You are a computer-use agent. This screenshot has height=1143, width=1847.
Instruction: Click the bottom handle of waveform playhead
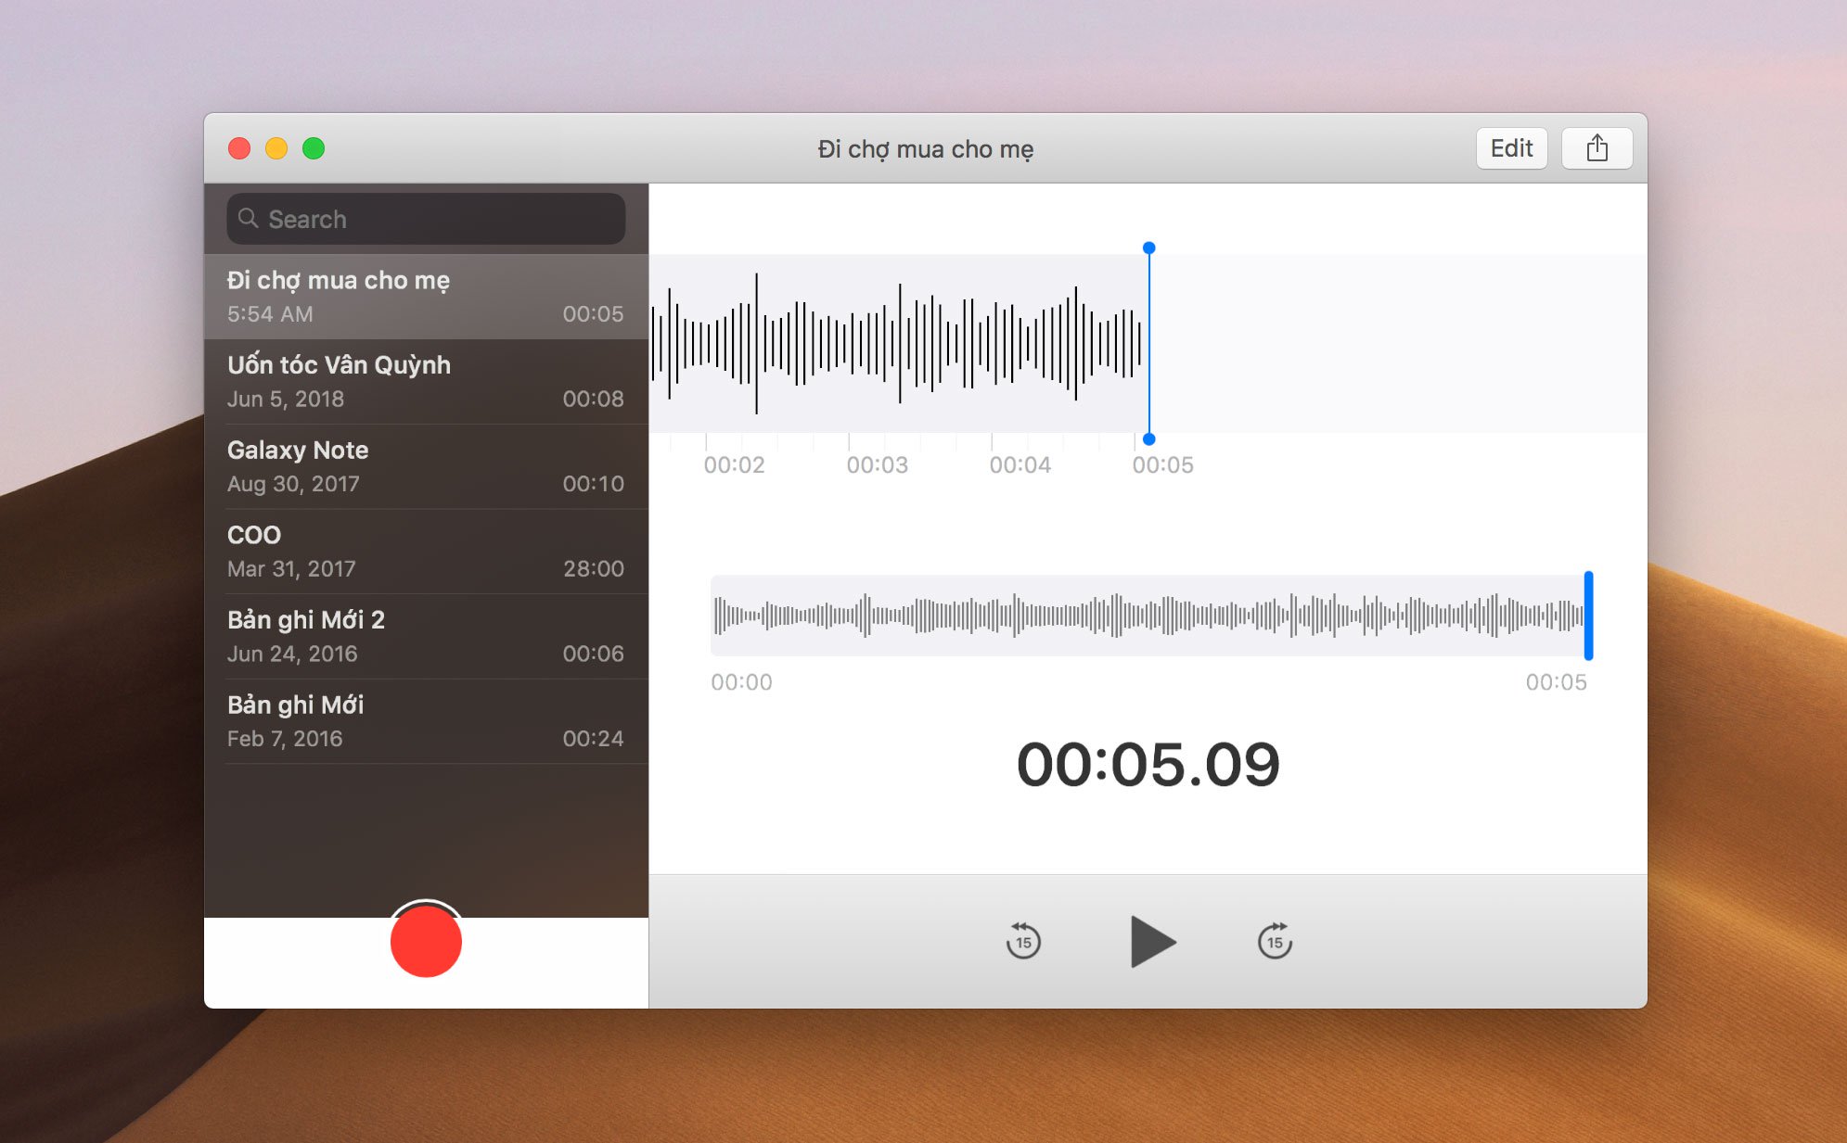[1149, 439]
